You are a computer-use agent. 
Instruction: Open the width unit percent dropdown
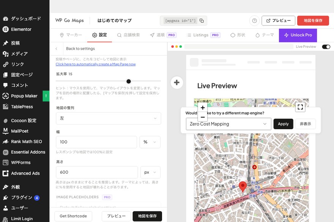pos(150,142)
